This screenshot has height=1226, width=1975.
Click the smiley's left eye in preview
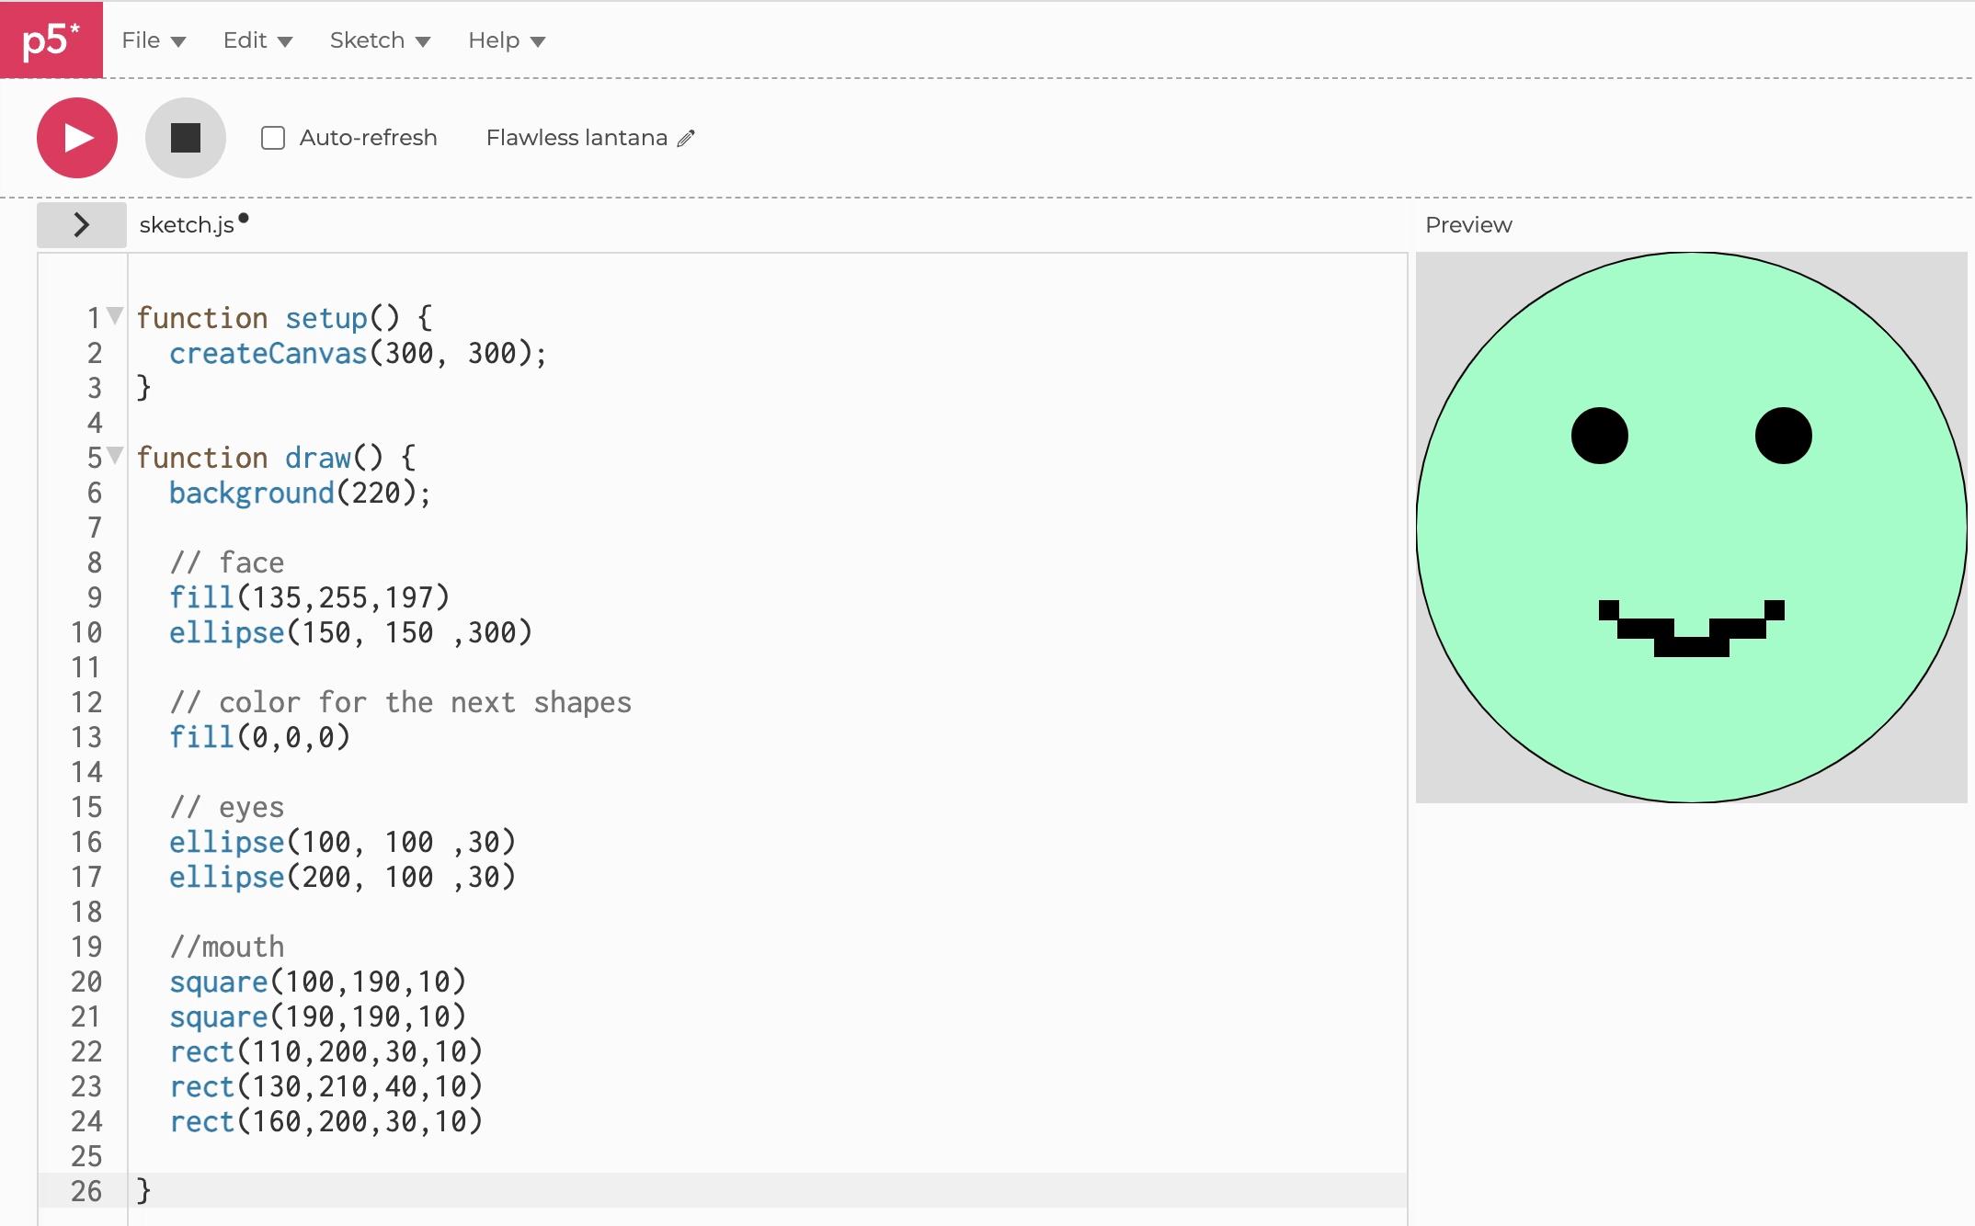click(1599, 436)
